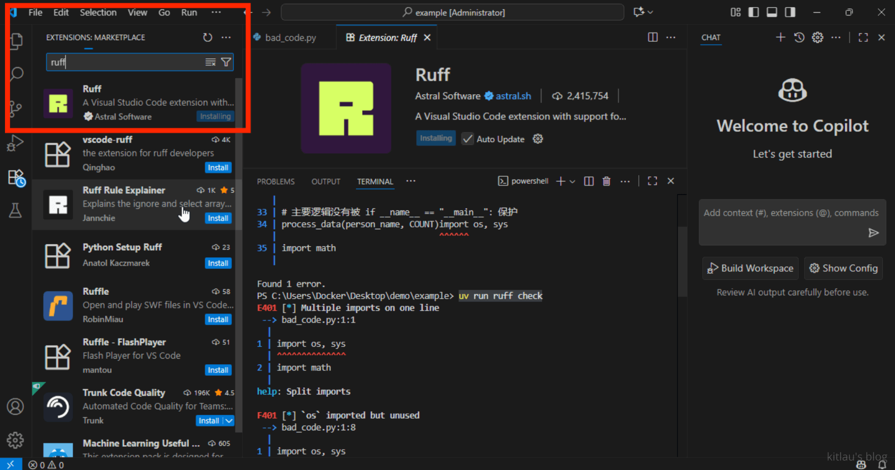
Task: Open the astral.sh publisher link
Action: point(513,96)
